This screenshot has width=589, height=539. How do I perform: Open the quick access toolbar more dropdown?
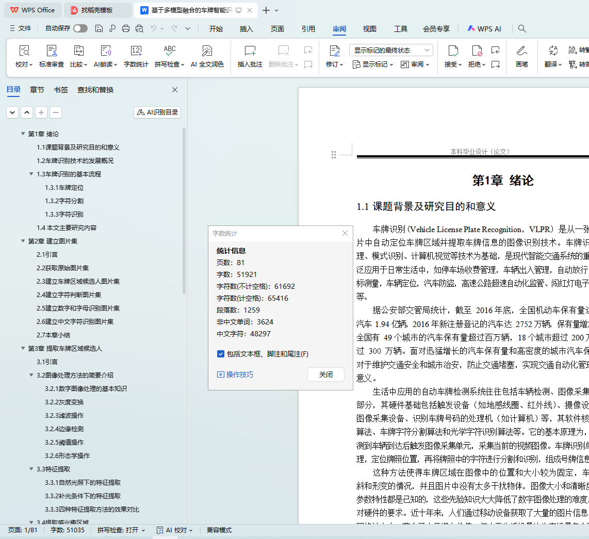point(188,28)
